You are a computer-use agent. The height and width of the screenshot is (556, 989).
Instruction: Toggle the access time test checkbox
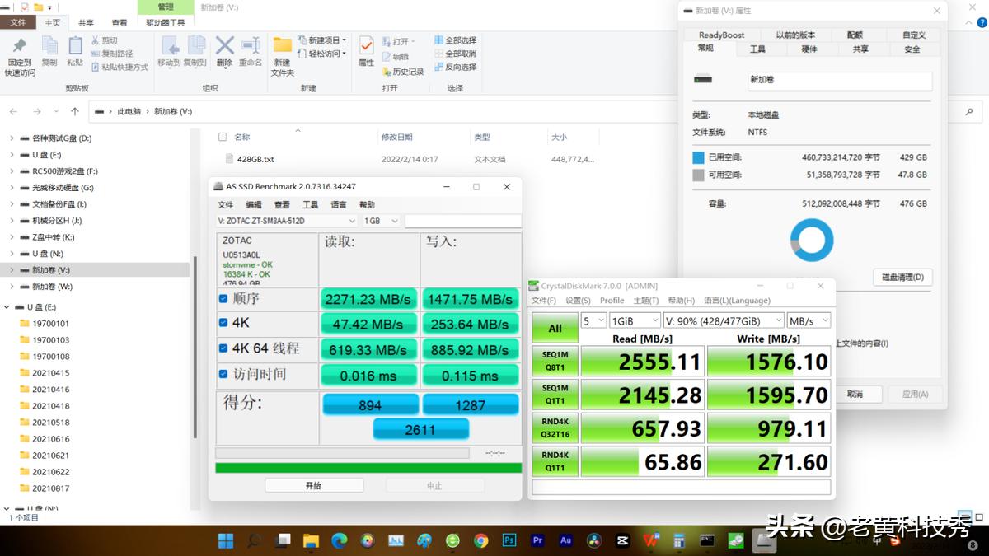(223, 374)
